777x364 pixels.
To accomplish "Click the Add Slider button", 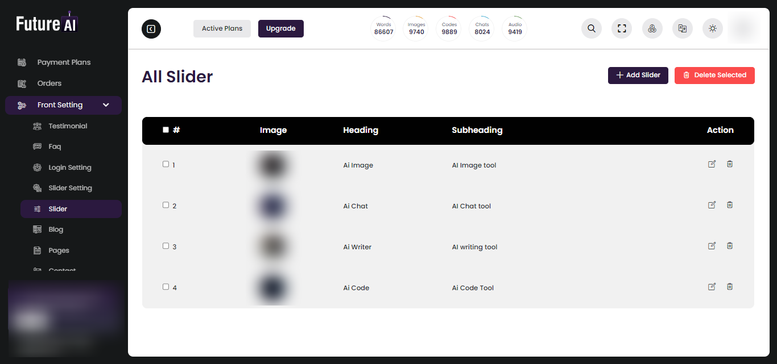I will (638, 75).
